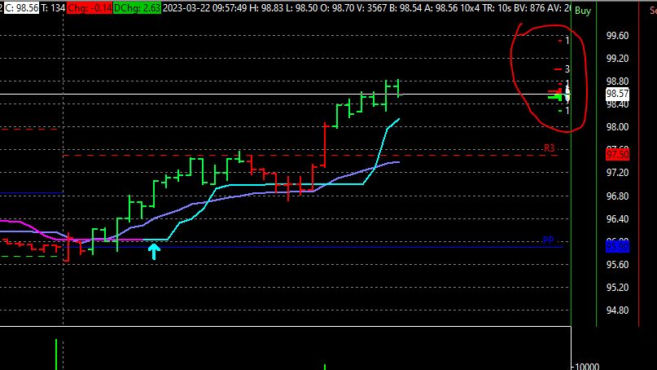Click the ask depth quantity '3'

pyautogui.click(x=567, y=68)
